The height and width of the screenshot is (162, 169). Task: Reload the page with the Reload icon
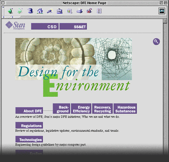[30, 11]
